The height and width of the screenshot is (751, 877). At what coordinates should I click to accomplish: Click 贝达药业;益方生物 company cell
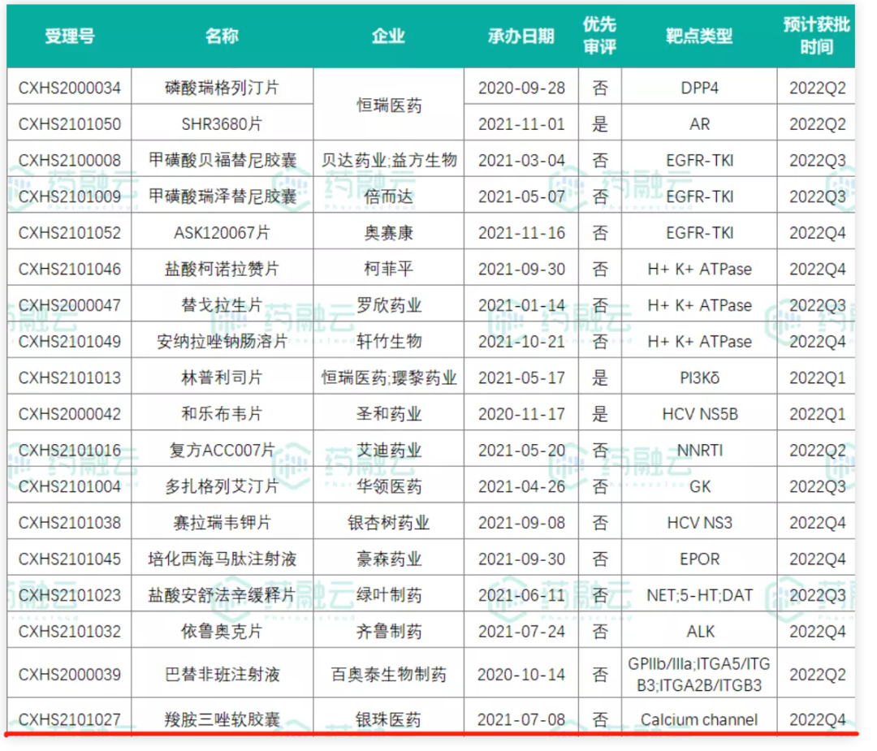388,160
